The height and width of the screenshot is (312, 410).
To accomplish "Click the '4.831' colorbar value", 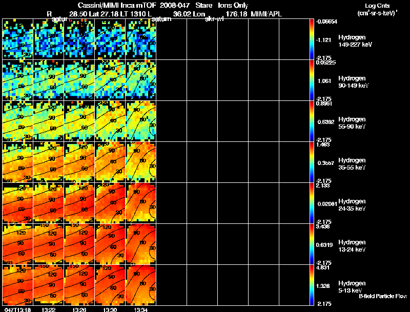I will tap(323, 268).
